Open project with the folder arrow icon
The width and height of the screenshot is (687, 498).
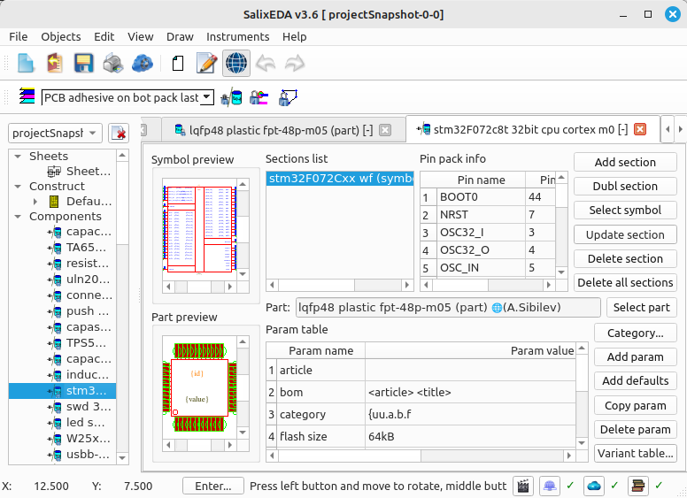pos(55,63)
